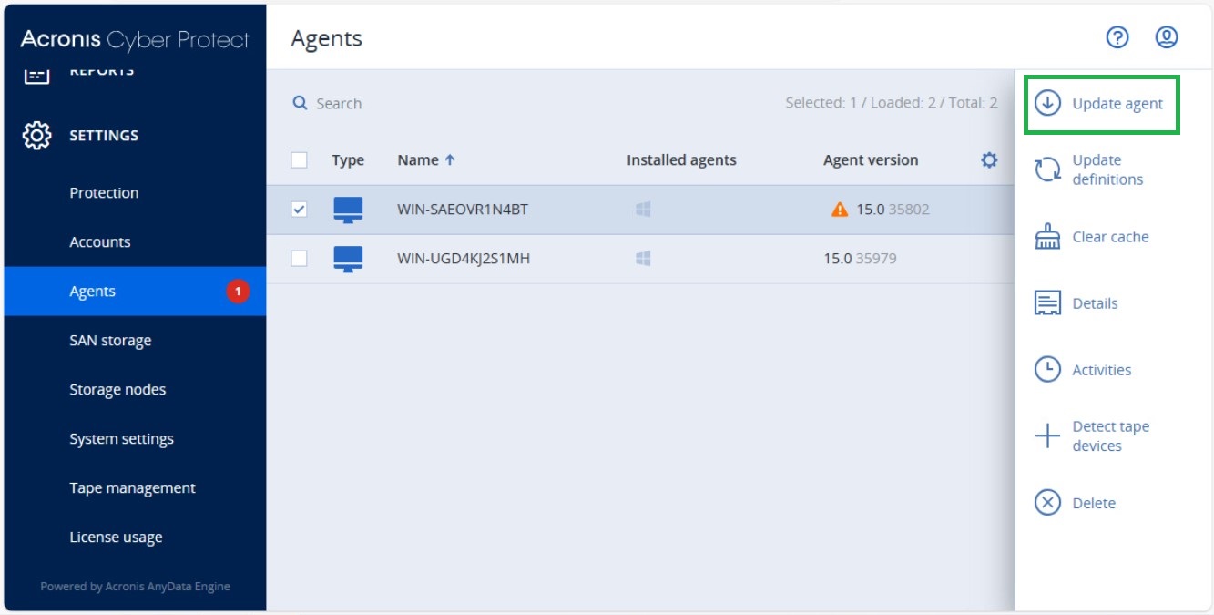Open SAN storage settings

(x=109, y=340)
